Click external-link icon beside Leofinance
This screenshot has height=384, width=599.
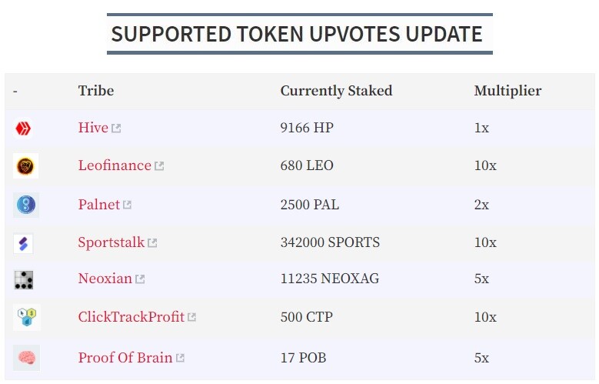[159, 166]
